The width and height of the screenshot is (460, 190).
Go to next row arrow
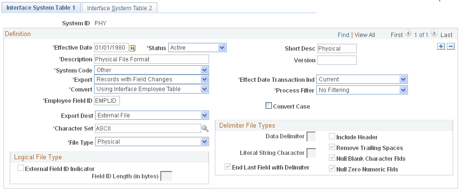(435, 34)
